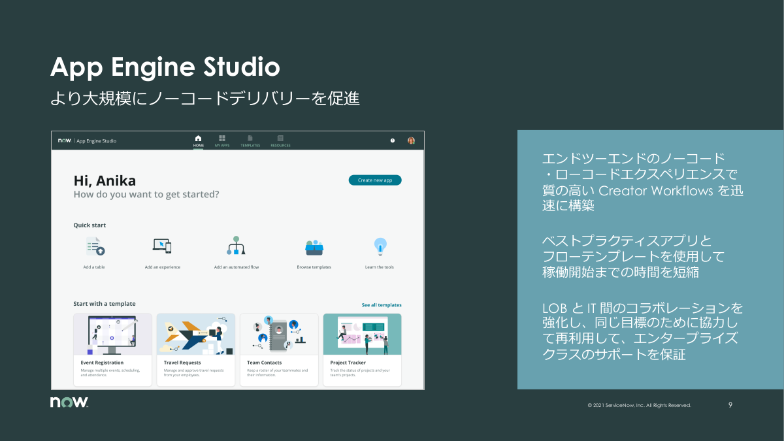The height and width of the screenshot is (441, 784).
Task: Switch to the MY APPS tab label
Action: [x=222, y=146]
